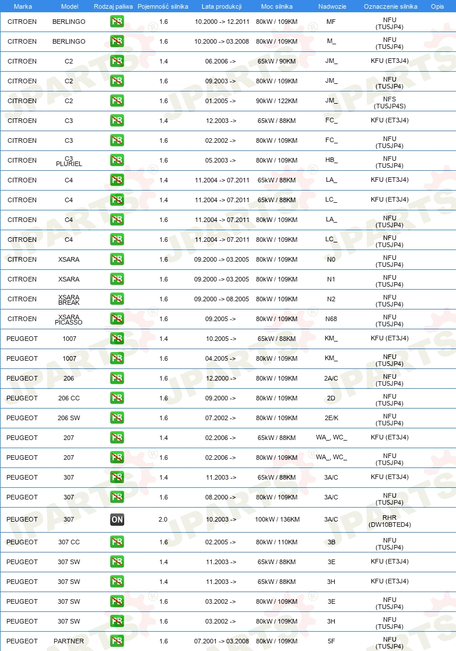456x651 pixels.
Task: Click the Rodzaj paliwa column header
Action: (x=113, y=6)
